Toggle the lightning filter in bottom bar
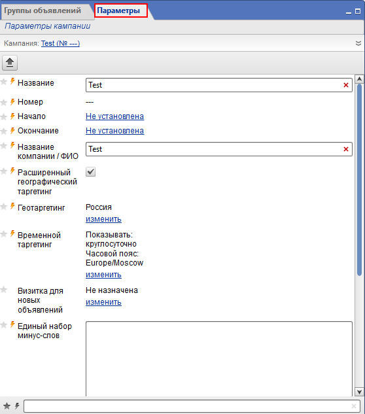 pos(17,405)
